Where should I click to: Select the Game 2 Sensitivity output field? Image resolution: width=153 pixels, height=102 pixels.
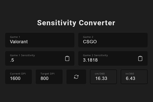point(107,58)
